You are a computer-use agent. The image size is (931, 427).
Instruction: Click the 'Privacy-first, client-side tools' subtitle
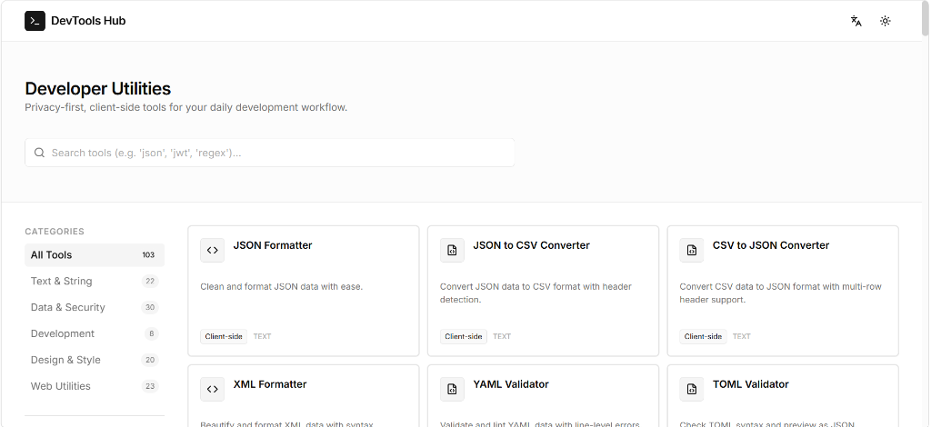pyautogui.click(x=185, y=107)
